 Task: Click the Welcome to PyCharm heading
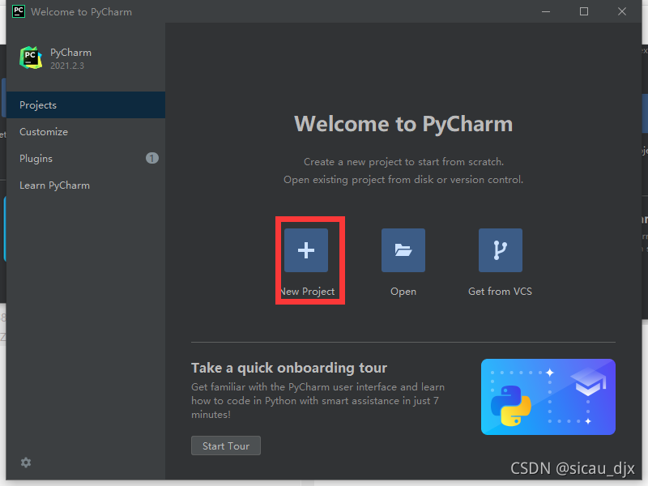403,124
